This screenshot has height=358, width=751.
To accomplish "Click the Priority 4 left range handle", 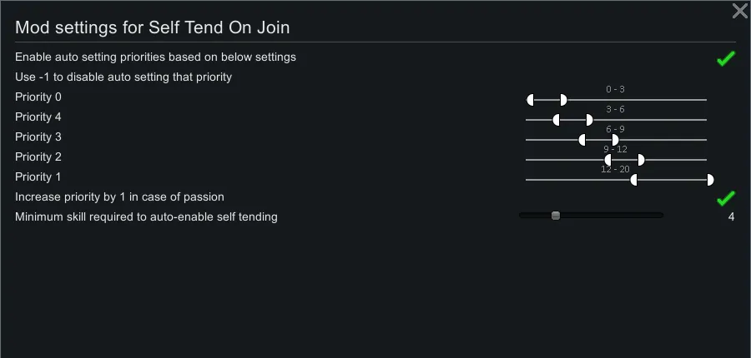I will point(557,120).
